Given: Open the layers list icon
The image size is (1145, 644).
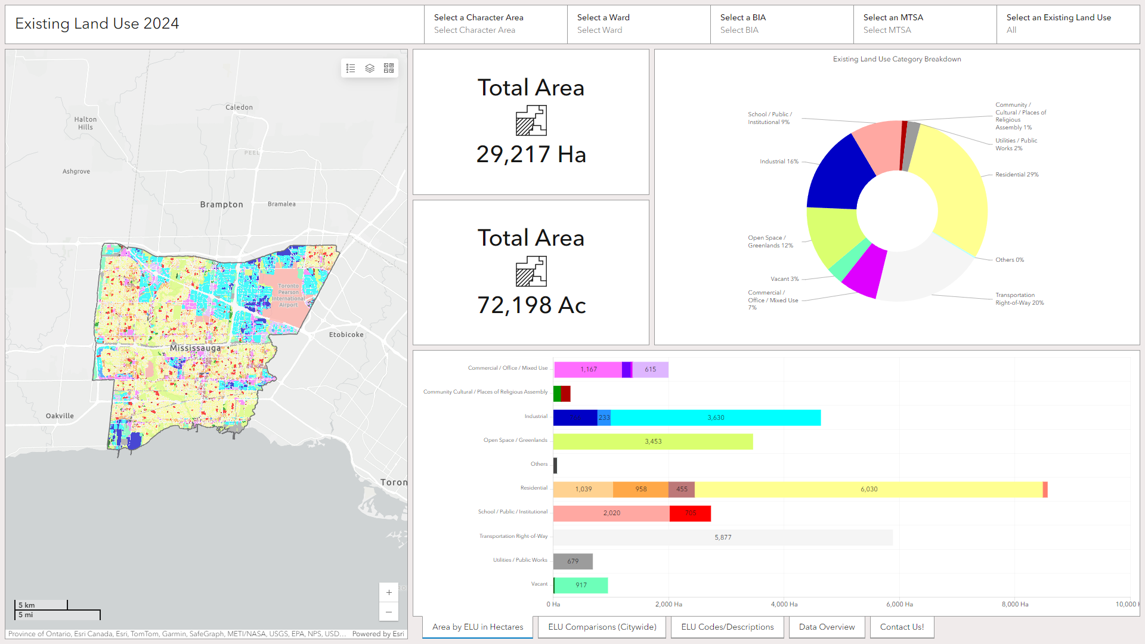Looking at the screenshot, I should 370,69.
